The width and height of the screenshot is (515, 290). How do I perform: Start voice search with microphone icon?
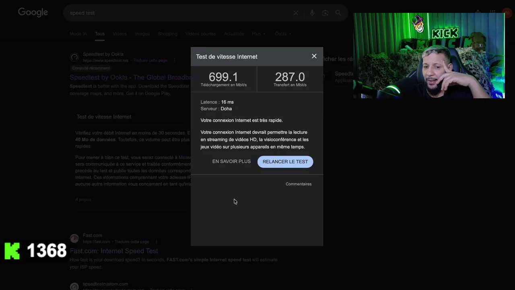(312, 13)
